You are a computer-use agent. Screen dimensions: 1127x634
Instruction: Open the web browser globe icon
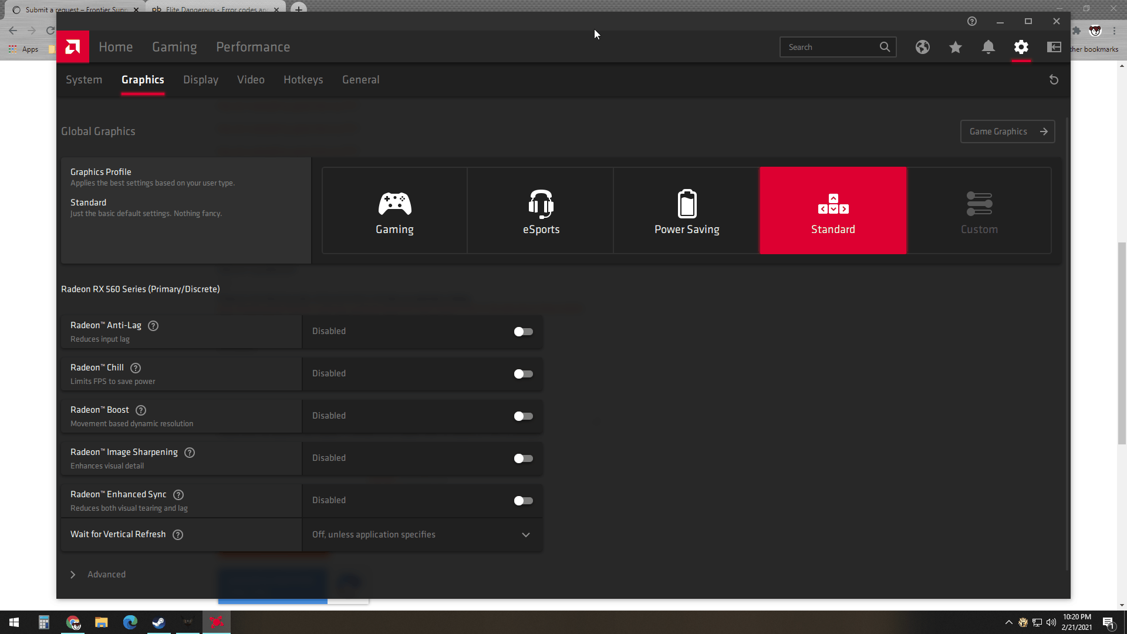pos(923,47)
